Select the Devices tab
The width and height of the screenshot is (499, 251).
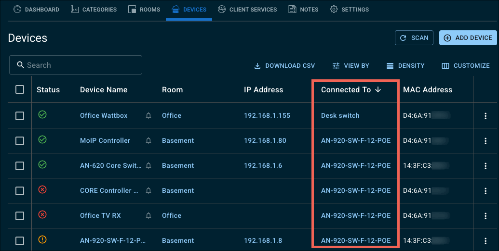[x=189, y=10]
